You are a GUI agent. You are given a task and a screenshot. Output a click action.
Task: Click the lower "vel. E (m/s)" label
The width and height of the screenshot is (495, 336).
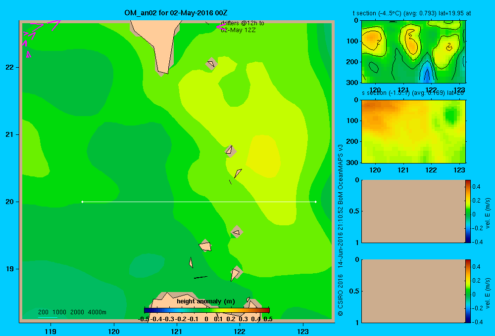pos(488,293)
